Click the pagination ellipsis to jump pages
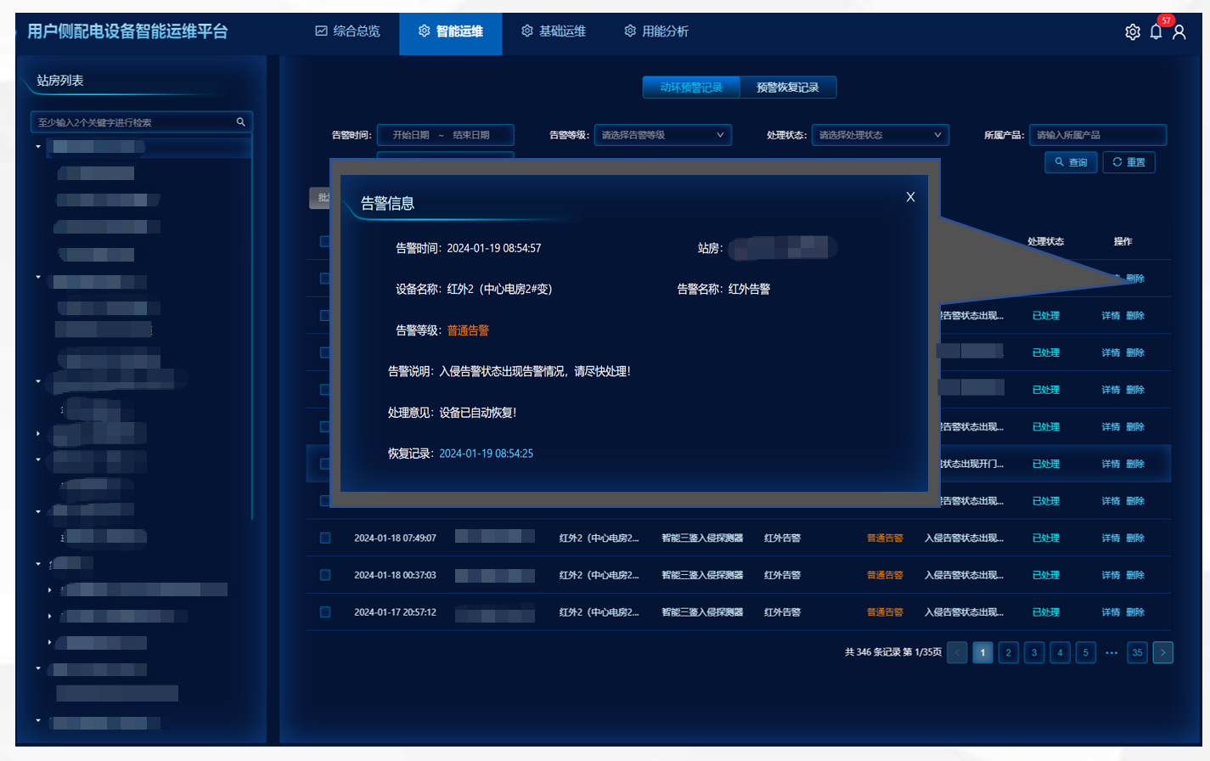Screen dimensions: 1210x761 [1112, 652]
